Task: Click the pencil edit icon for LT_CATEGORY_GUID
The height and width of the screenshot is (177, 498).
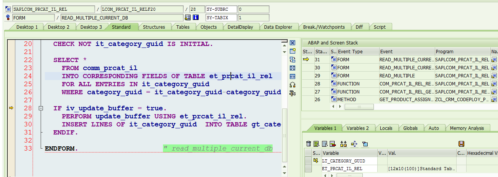Action: (316, 161)
